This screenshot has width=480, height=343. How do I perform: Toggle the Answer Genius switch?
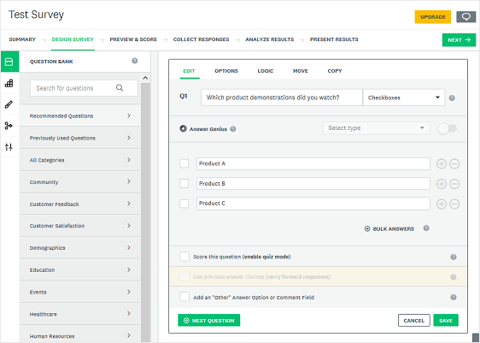coord(448,128)
